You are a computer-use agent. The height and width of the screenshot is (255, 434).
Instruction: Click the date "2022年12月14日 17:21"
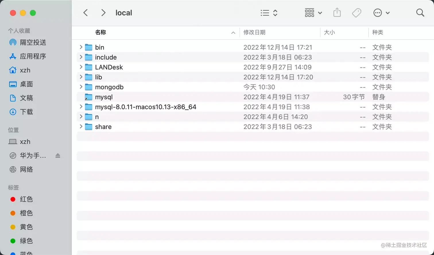click(278, 47)
